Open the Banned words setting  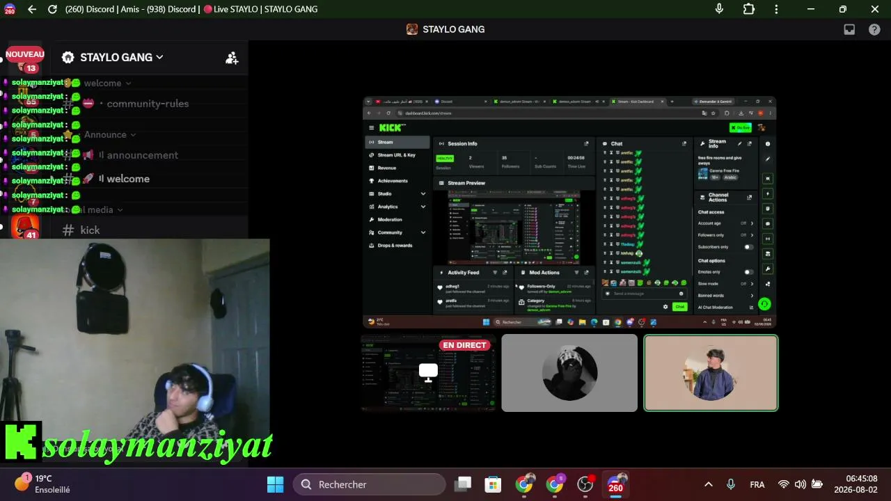pyautogui.click(x=725, y=296)
